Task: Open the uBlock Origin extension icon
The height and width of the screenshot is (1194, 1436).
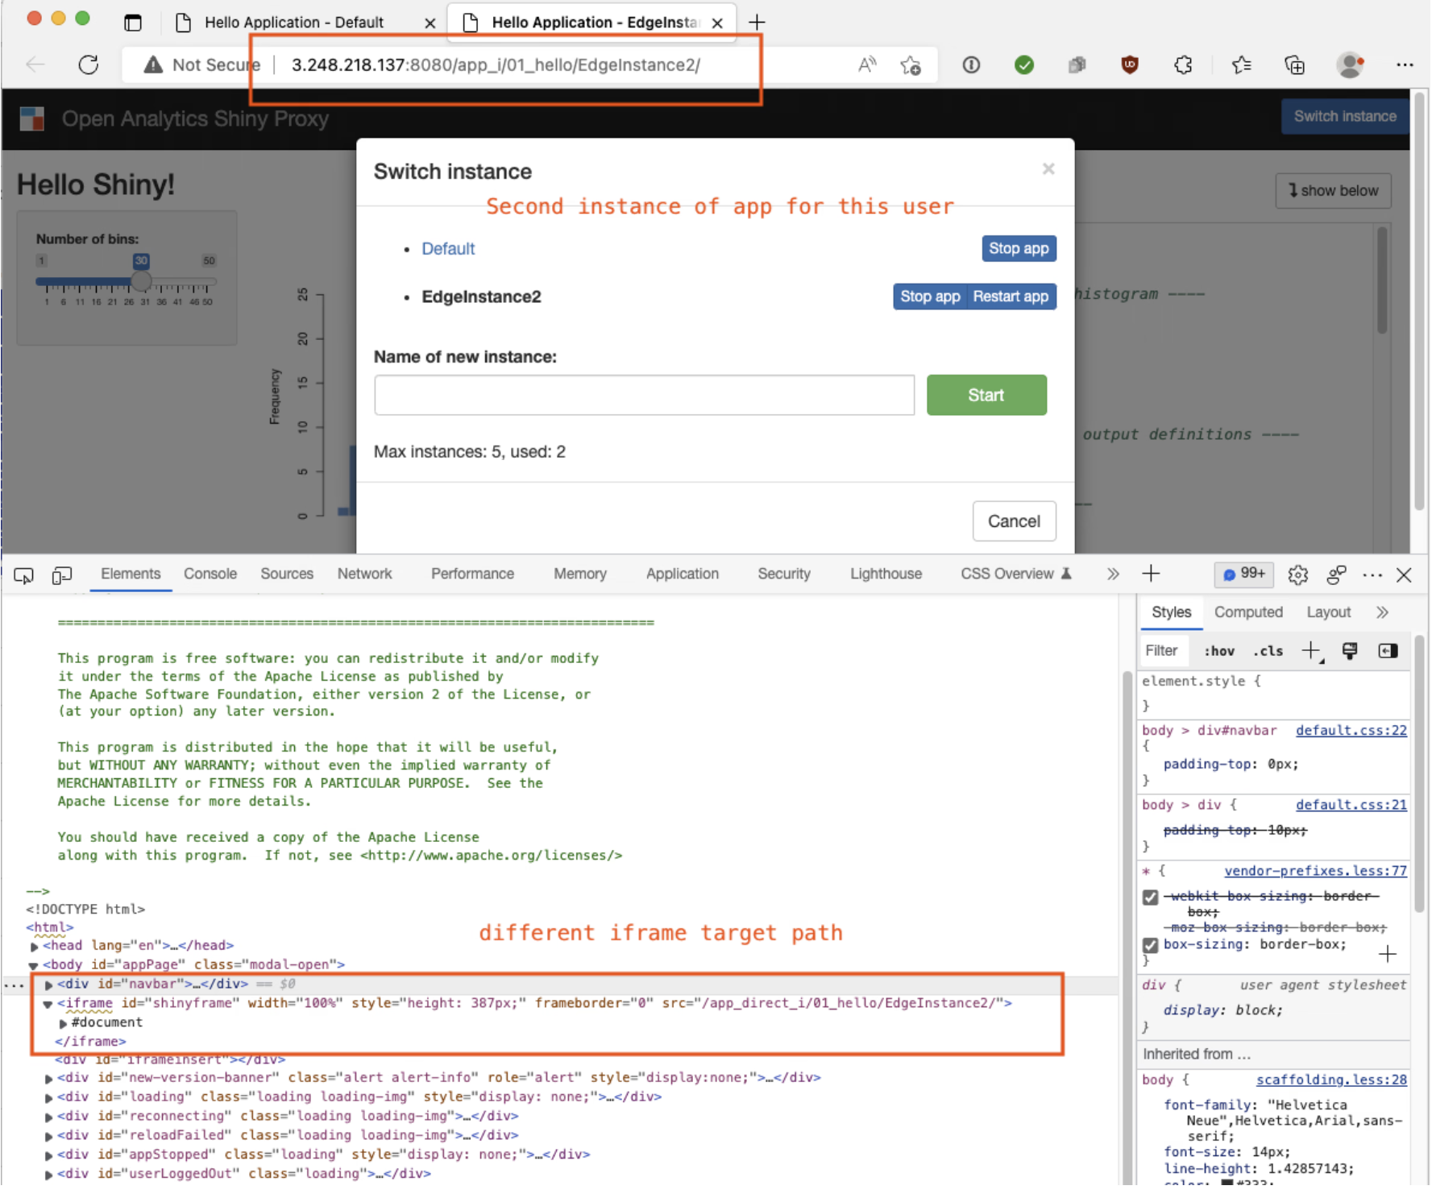Action: click(x=1131, y=65)
